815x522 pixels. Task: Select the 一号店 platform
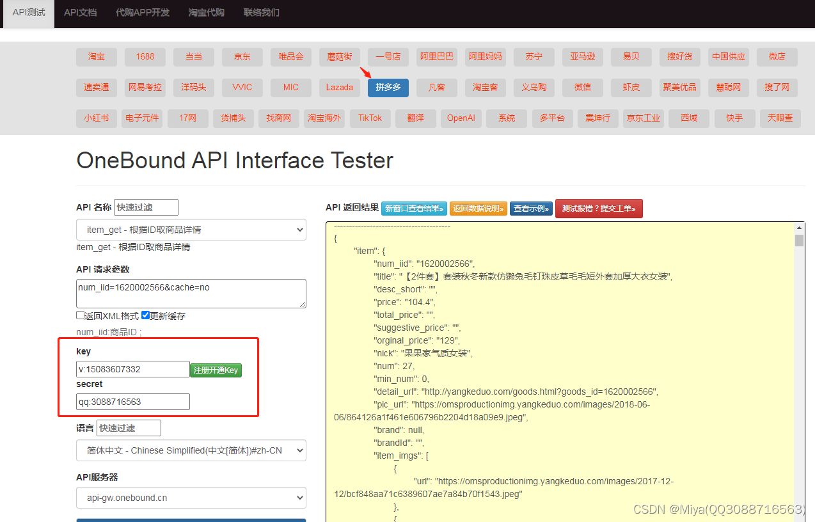(x=388, y=56)
